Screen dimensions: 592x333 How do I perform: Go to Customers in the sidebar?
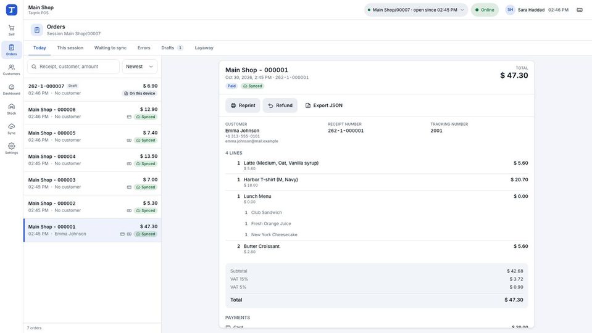(11, 70)
